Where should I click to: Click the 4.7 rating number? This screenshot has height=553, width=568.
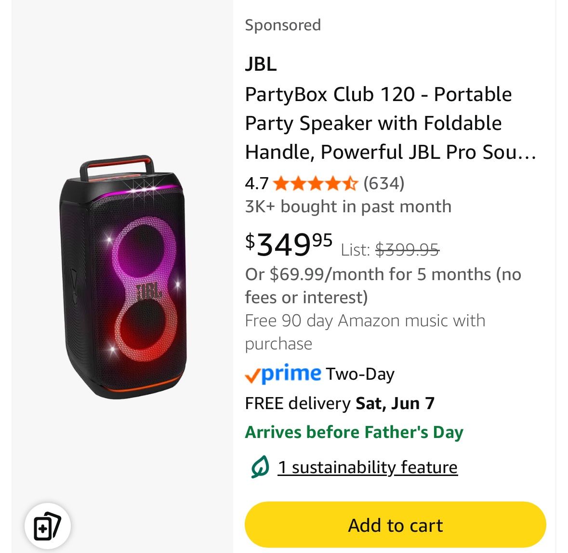coord(257,183)
